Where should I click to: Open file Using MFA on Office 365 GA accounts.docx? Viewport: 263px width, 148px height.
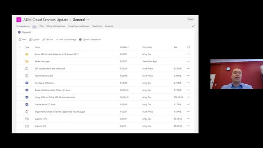point(55,97)
